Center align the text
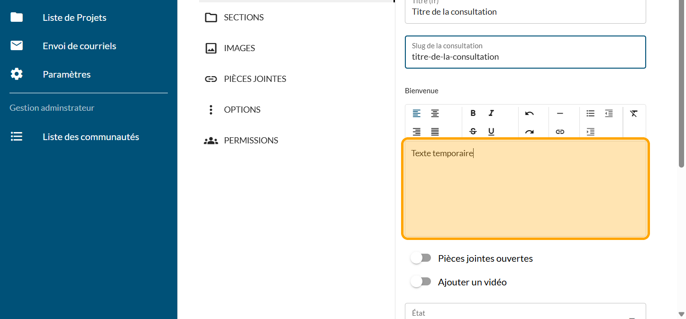This screenshot has height=319, width=686. [435, 113]
